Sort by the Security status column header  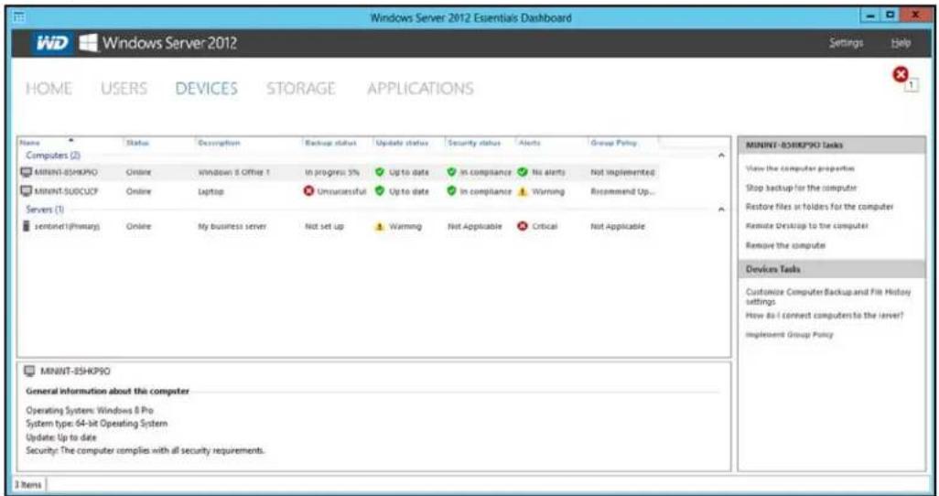click(474, 143)
